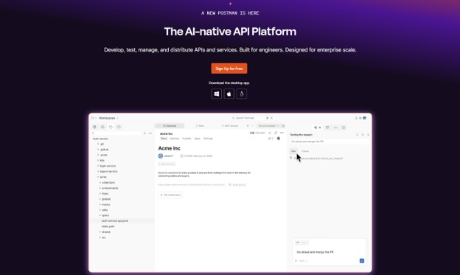460x275 pixels.
Task: Open the No environment dropdown
Action: [268, 126]
